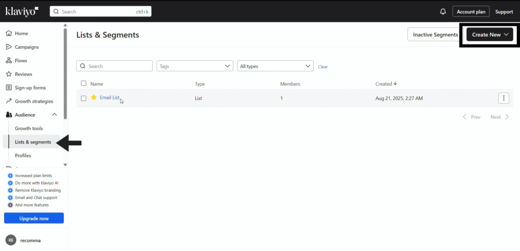This screenshot has height=251, width=520.
Task: Open the Create New dropdown button
Action: coord(490,34)
